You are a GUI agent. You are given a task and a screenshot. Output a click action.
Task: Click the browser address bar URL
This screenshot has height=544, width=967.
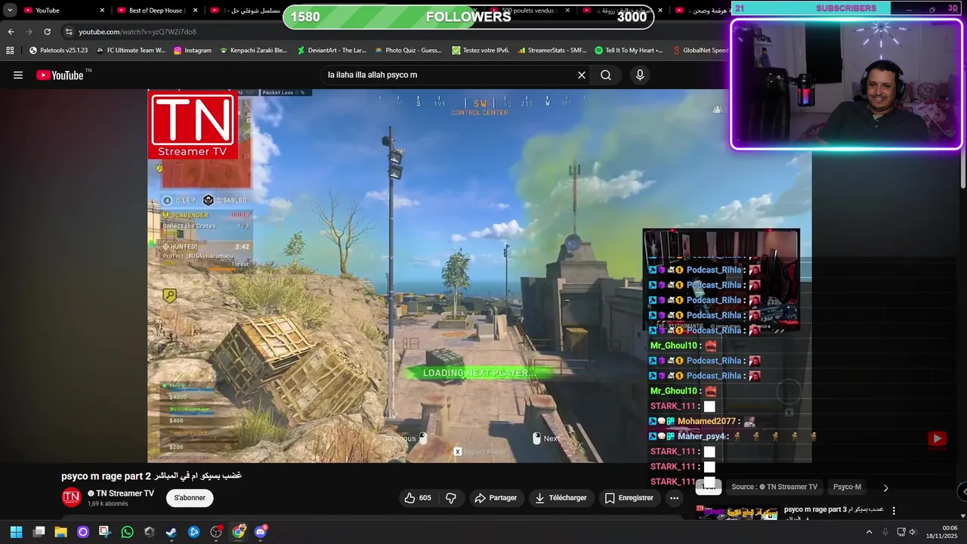137,32
